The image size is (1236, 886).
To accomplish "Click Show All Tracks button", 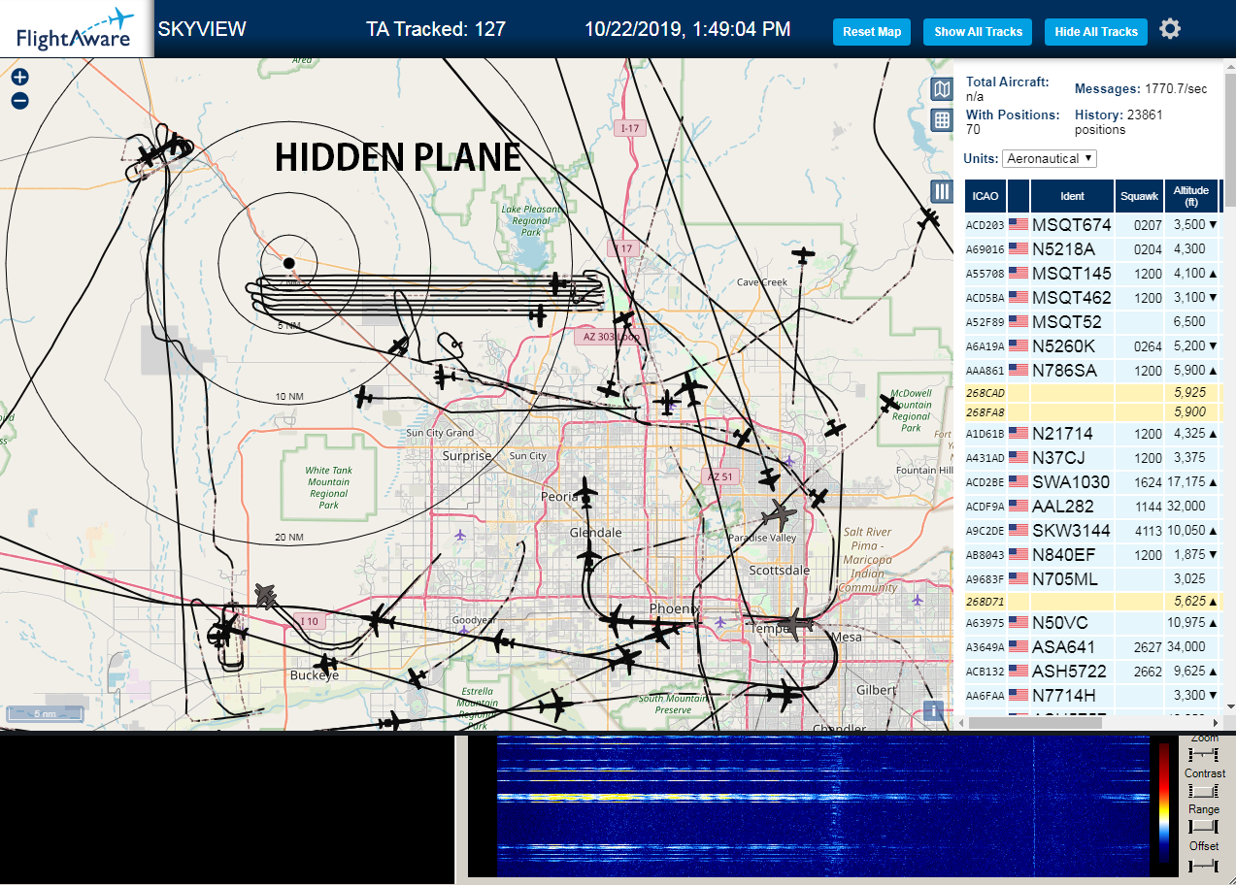I will click(978, 32).
